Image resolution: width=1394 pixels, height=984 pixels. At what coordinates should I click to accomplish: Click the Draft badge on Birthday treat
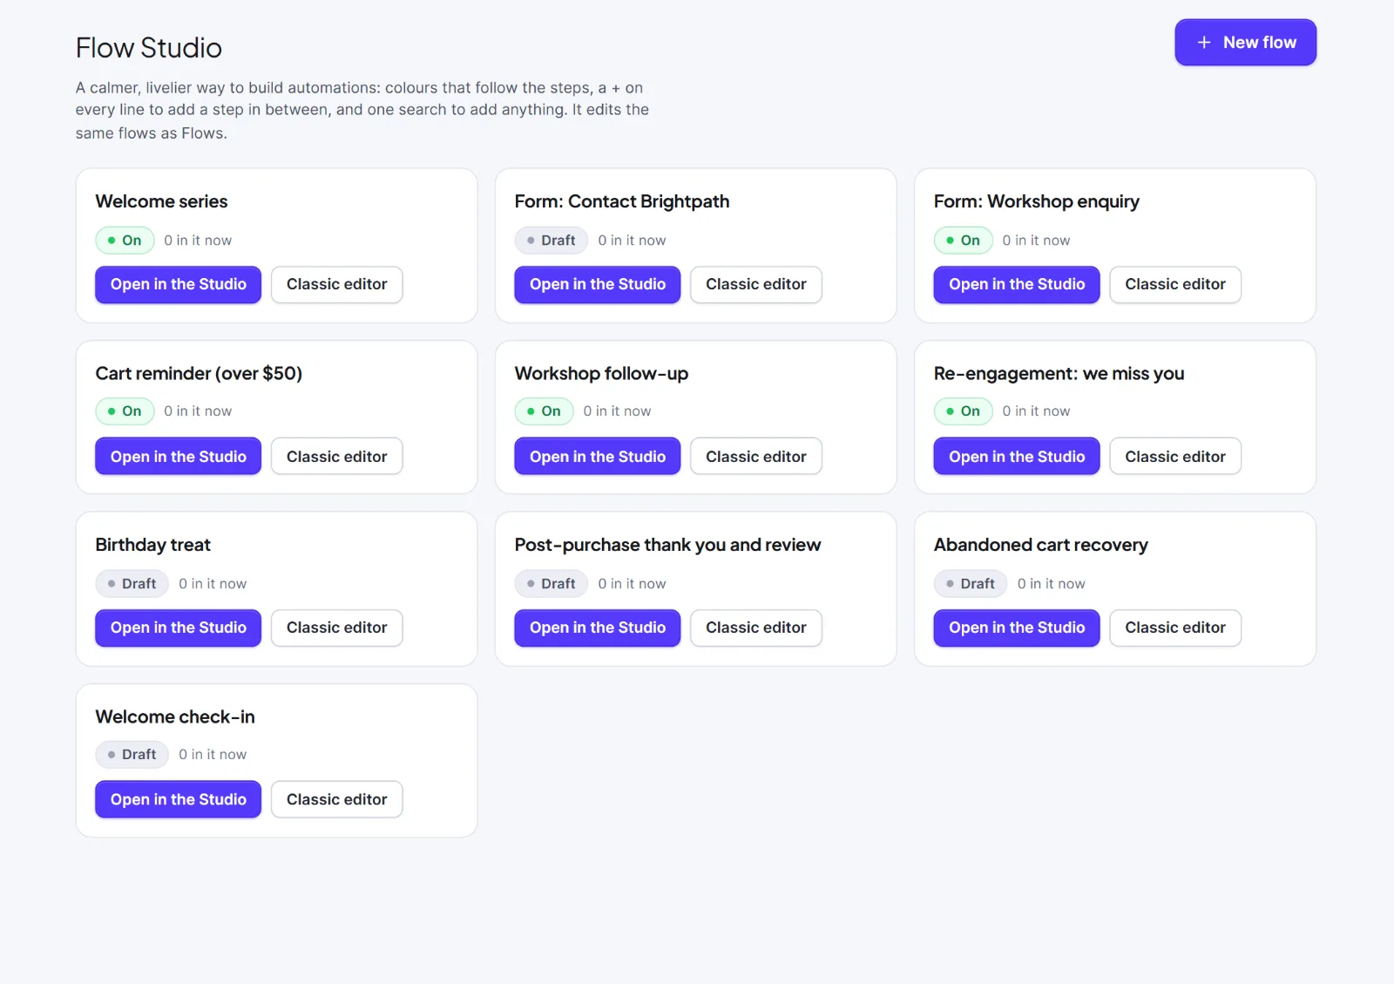(x=132, y=583)
